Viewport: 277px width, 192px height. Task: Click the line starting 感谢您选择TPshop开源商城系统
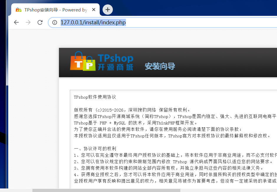[175, 117]
